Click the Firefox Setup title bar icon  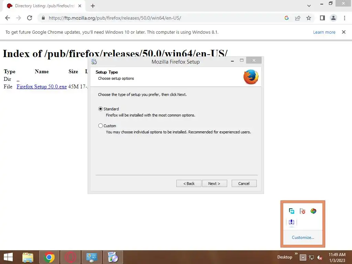tap(94, 61)
